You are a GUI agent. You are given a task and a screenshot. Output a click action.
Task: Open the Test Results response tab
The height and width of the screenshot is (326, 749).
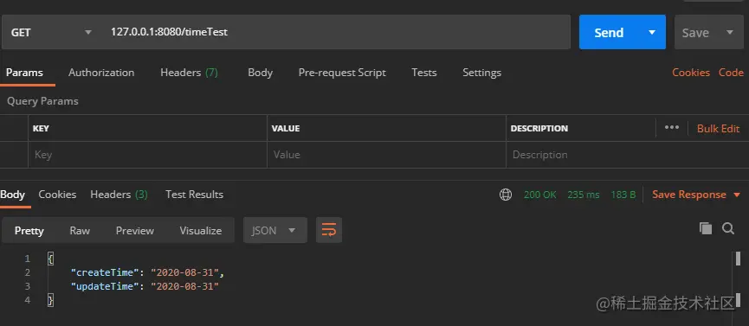pyautogui.click(x=195, y=195)
